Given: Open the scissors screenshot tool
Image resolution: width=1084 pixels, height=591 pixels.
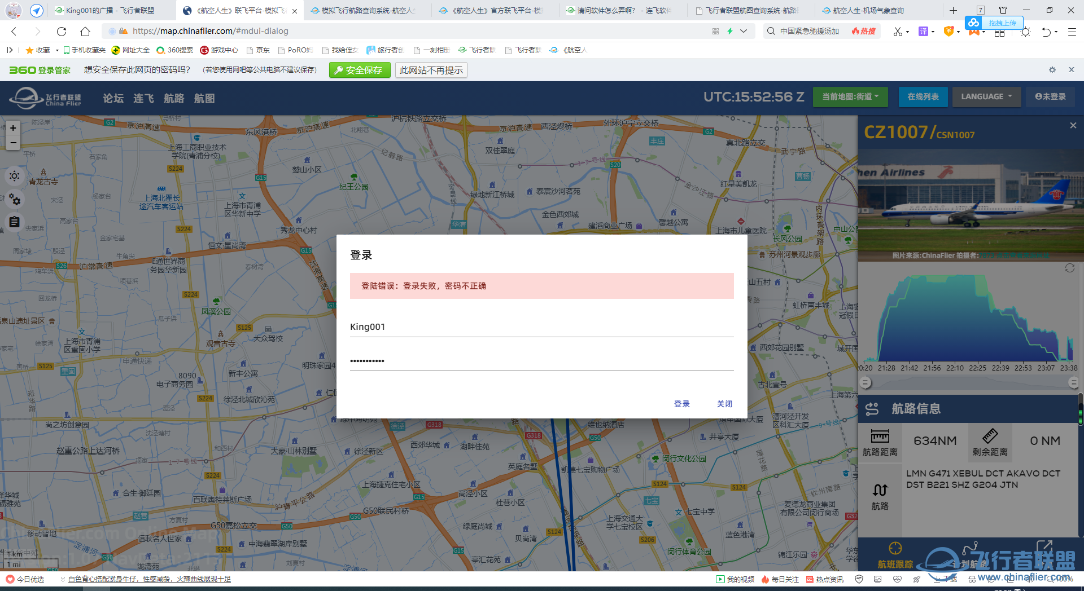Looking at the screenshot, I should tap(897, 32).
